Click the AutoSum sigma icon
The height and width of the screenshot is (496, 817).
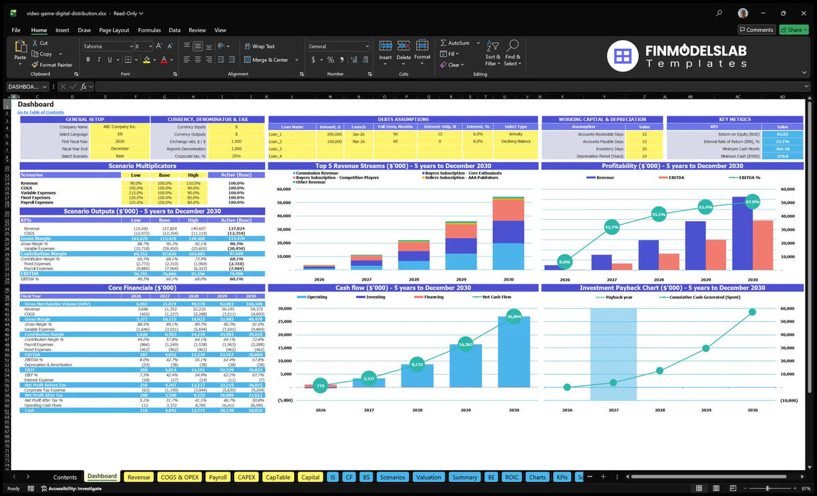[443, 43]
